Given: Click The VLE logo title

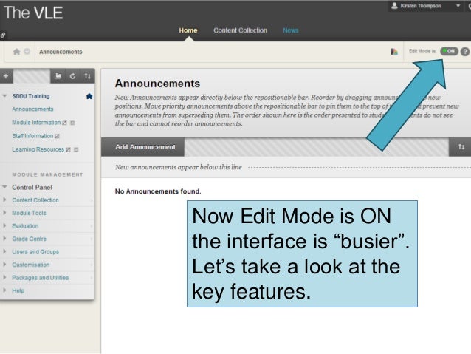Looking at the screenshot, I should 33,13.
